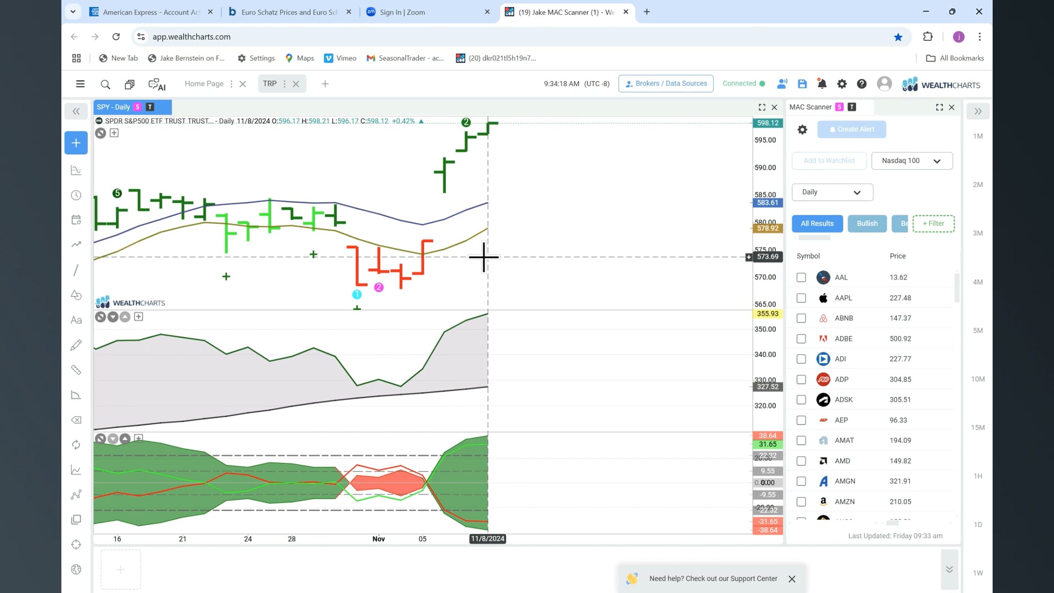
Task: Tick the ADP checkbox
Action: click(801, 379)
